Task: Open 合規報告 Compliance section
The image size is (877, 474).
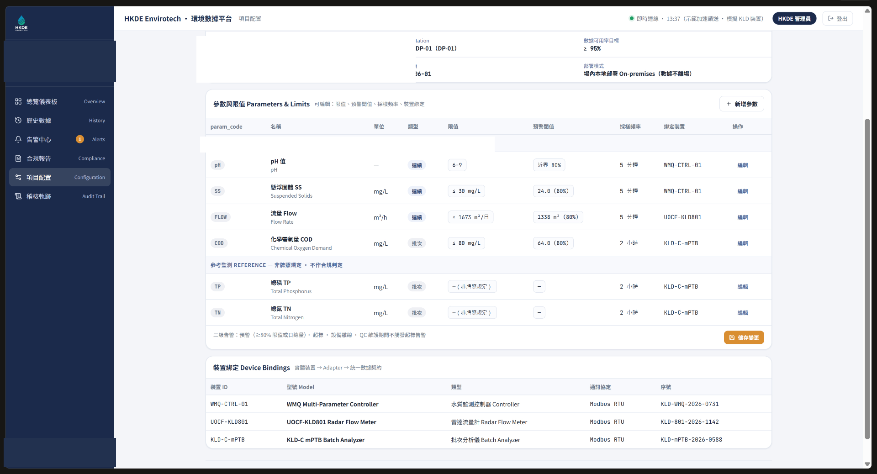Action: [x=60, y=158]
